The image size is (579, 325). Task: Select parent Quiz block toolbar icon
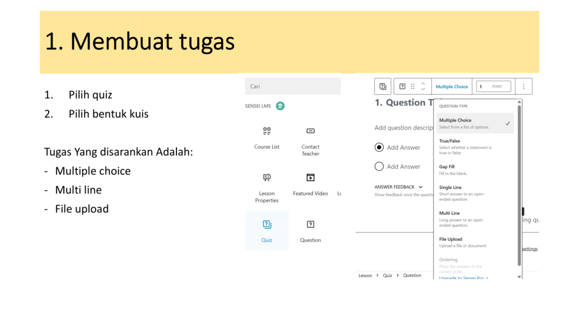coord(383,86)
